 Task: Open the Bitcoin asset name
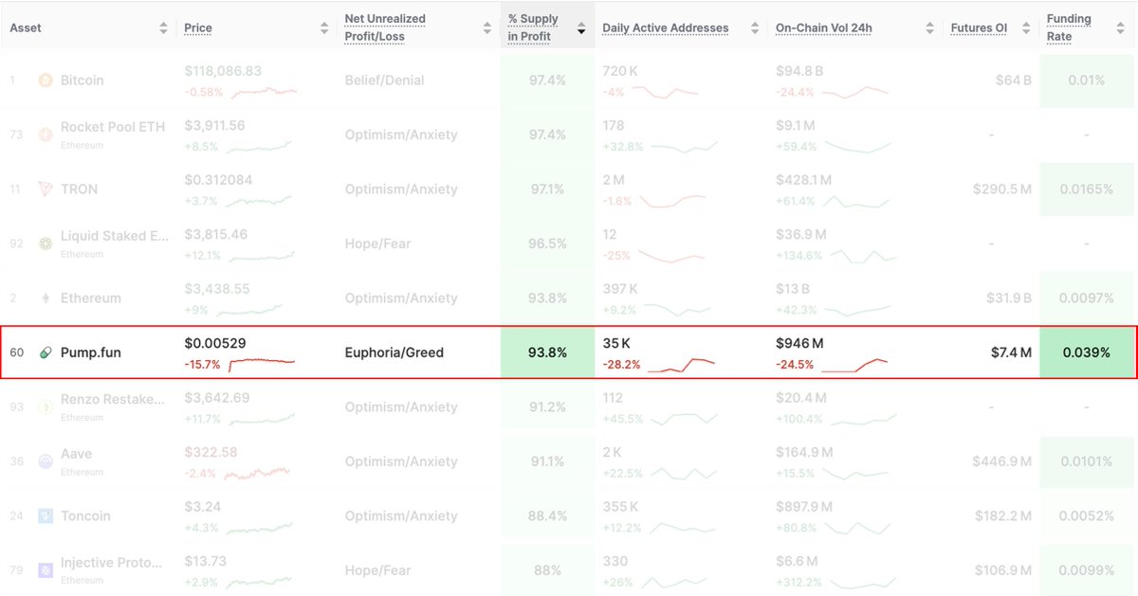point(83,81)
